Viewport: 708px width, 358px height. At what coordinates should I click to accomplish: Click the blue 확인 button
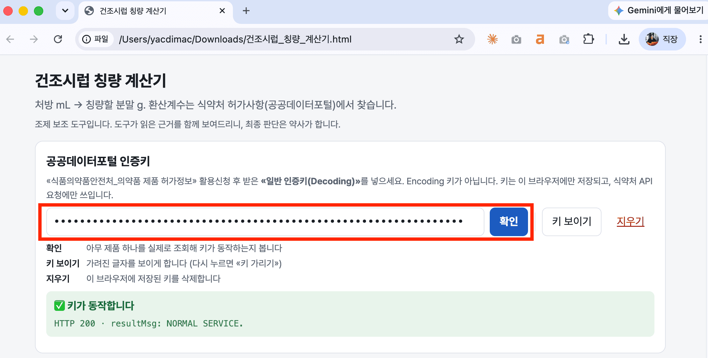(509, 222)
